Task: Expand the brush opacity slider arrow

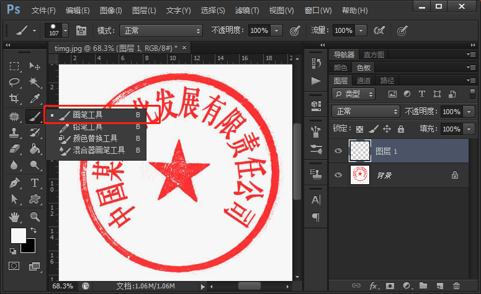Action: [x=277, y=30]
